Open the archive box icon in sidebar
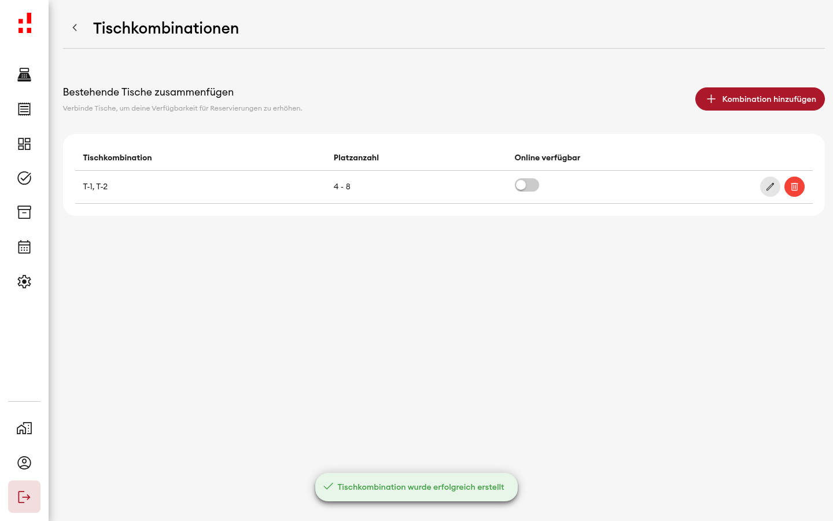The width and height of the screenshot is (833, 521). tap(24, 212)
